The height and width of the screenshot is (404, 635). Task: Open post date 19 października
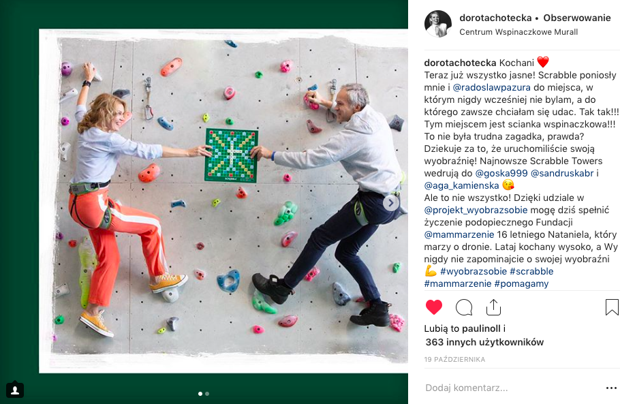[x=454, y=359]
